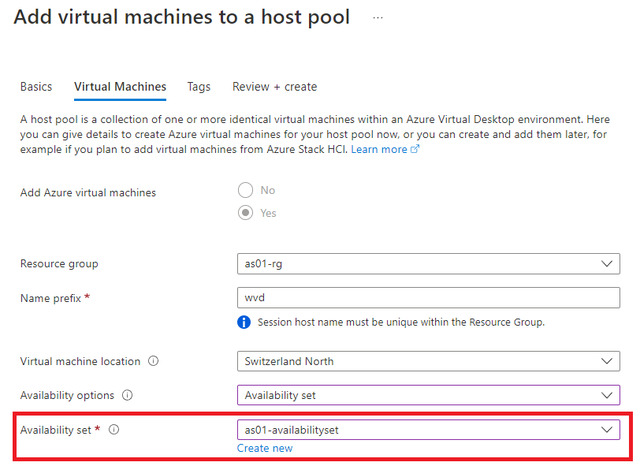Click the external link icon after Learn more
Screen dimensions: 640x466
click(x=415, y=149)
